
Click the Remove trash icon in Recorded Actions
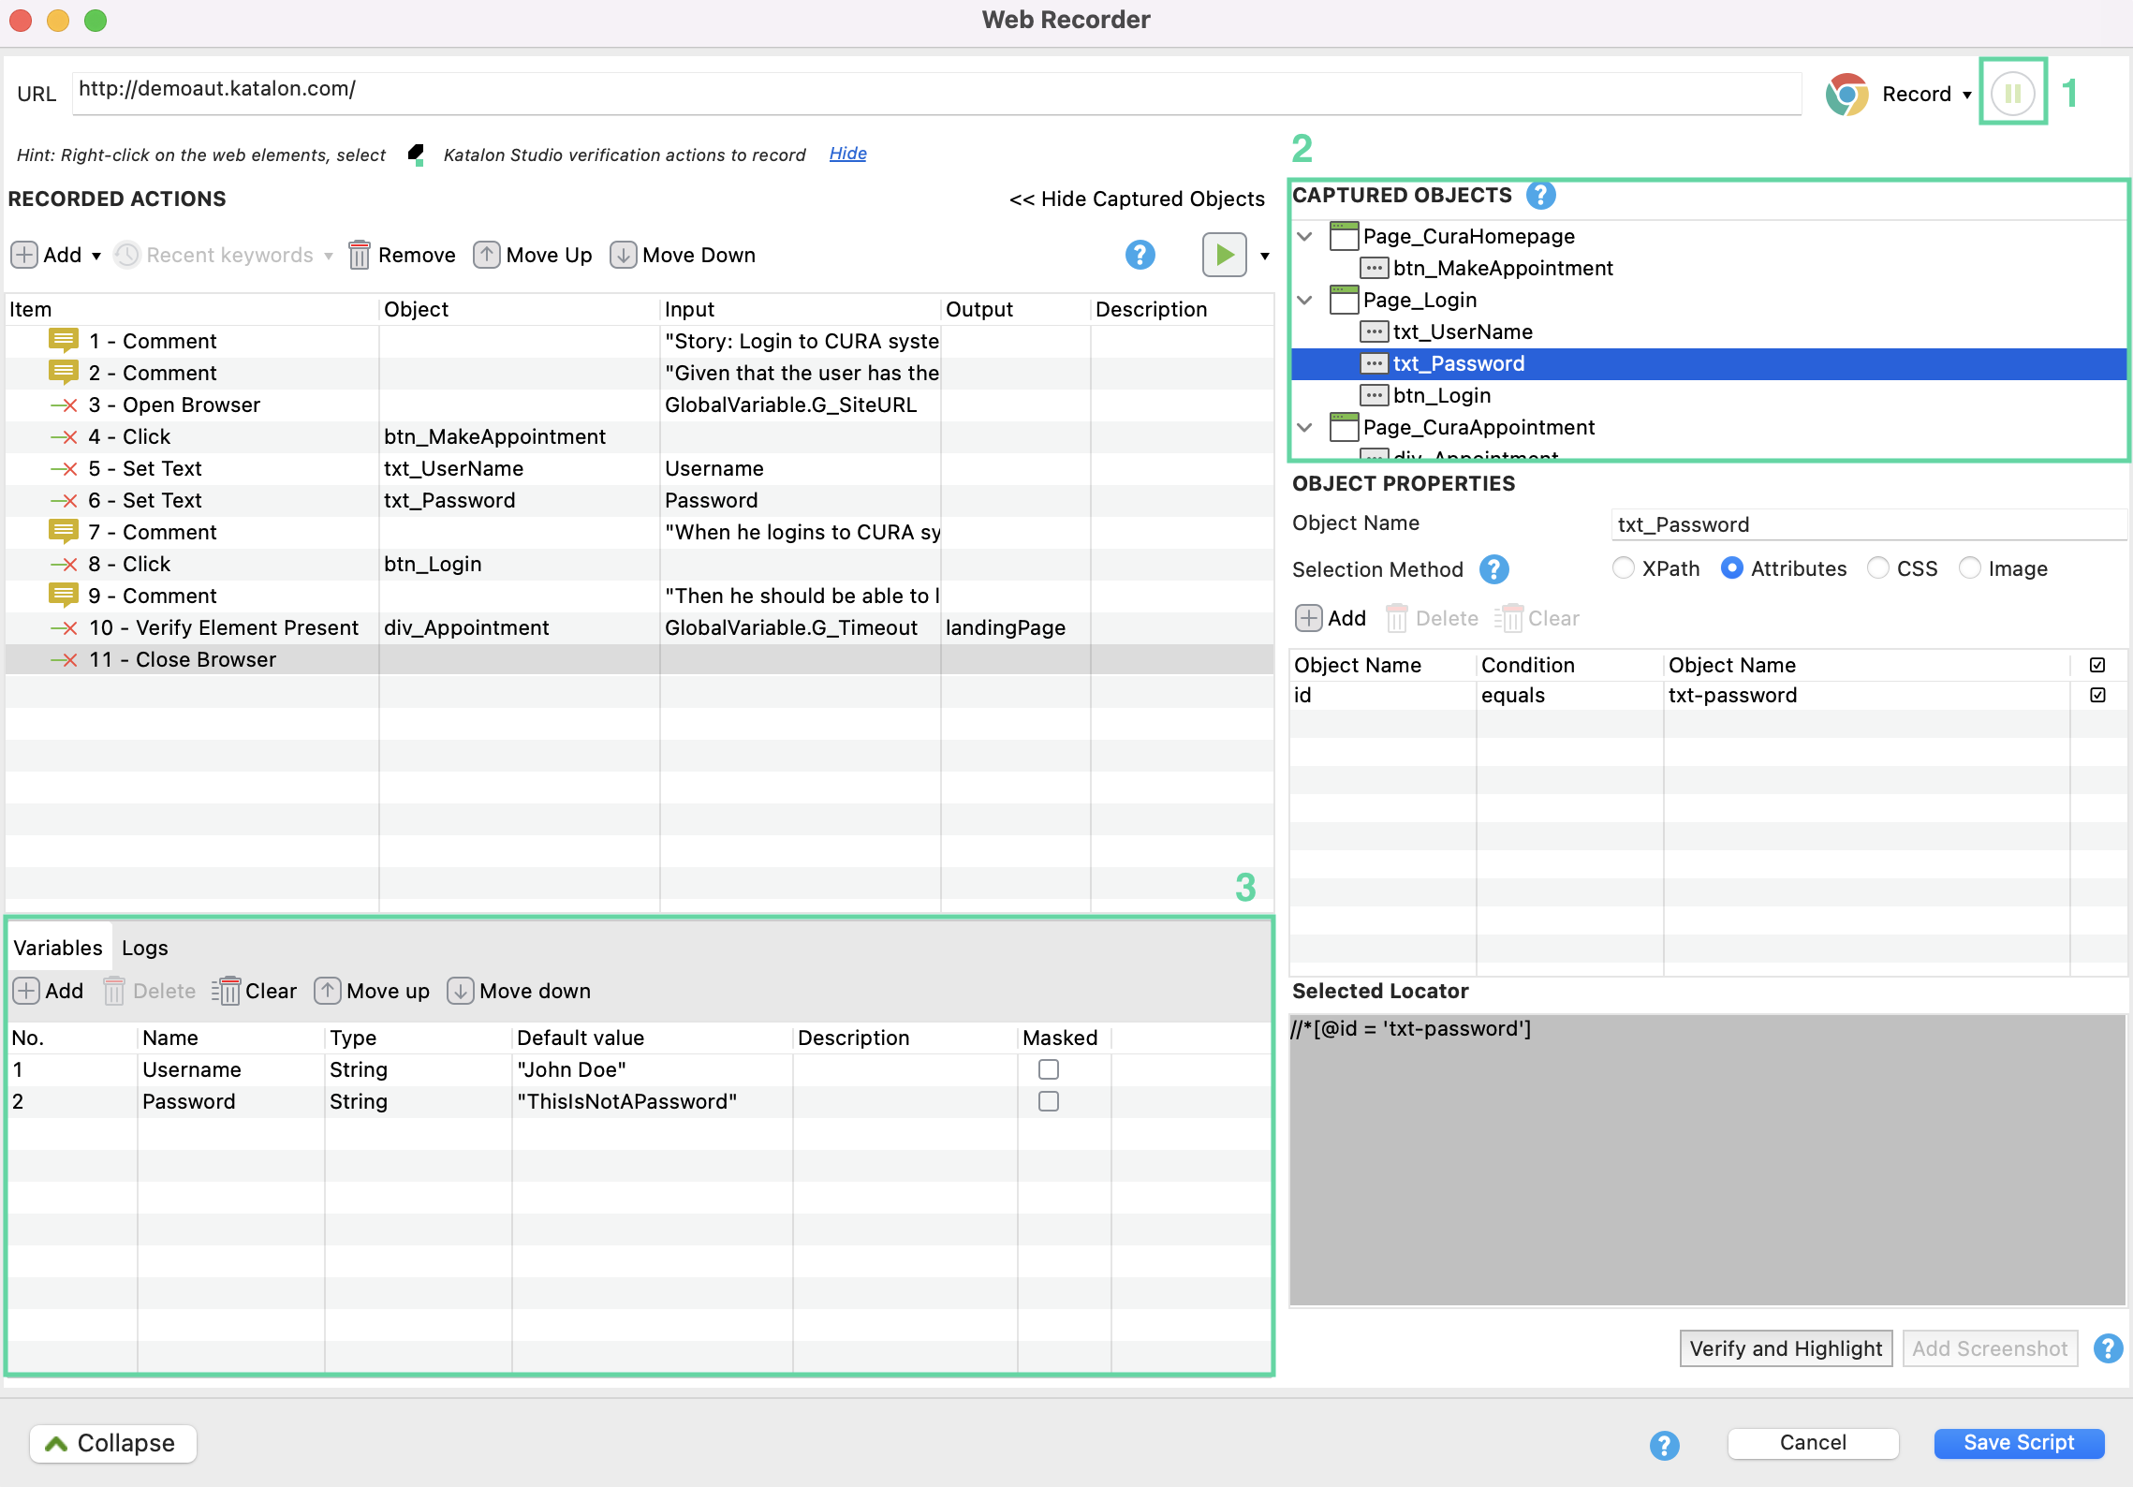coord(359,255)
